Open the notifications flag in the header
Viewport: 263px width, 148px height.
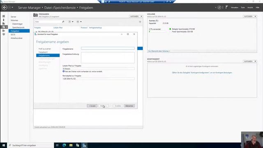coord(226,7)
